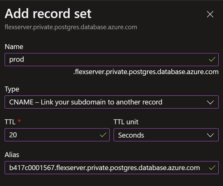223x186 pixels.
Task: Click the Type label
Action: pyautogui.click(x=12, y=89)
